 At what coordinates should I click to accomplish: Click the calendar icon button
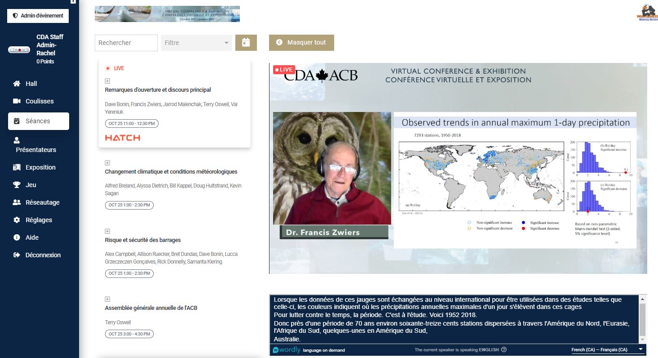[246, 43]
